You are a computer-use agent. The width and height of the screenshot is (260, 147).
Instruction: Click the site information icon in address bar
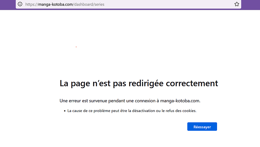(20, 4)
